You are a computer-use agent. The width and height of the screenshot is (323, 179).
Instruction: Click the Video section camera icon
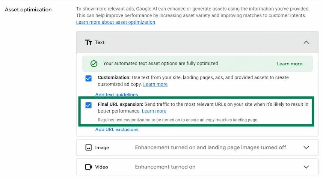pyautogui.click(x=89, y=167)
